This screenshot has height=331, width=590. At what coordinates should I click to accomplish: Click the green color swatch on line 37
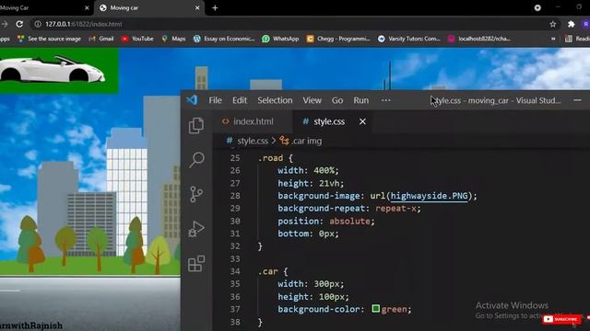click(375, 309)
